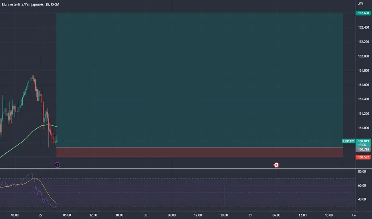Click the 162.600 take-profit price label

coord(363,13)
